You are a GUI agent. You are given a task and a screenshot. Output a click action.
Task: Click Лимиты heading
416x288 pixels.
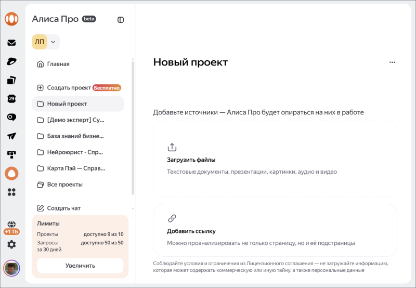click(48, 224)
